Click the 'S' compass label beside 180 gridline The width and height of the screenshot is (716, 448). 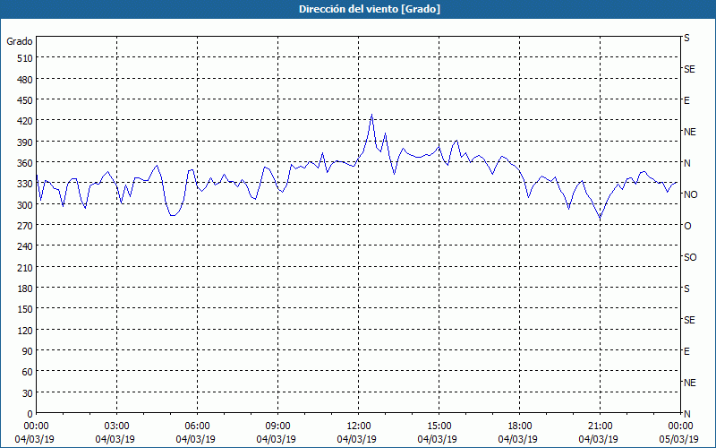(686, 289)
